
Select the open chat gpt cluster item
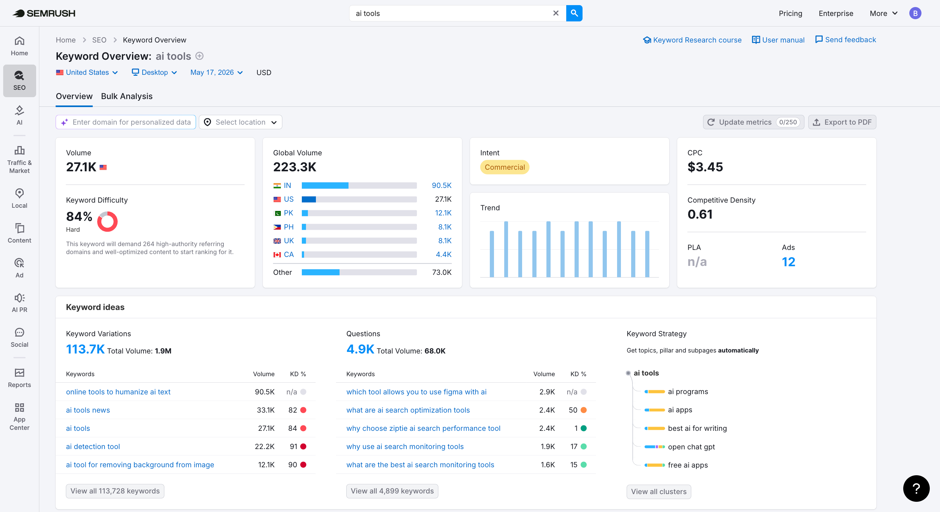click(691, 447)
